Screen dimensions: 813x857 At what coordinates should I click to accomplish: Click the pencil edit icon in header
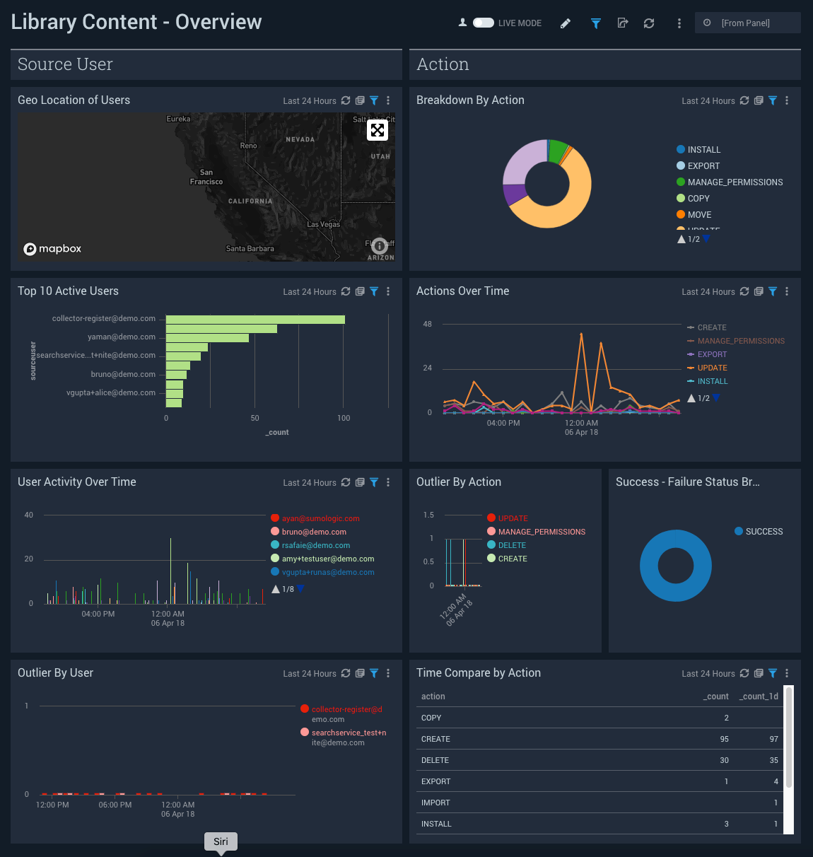566,23
